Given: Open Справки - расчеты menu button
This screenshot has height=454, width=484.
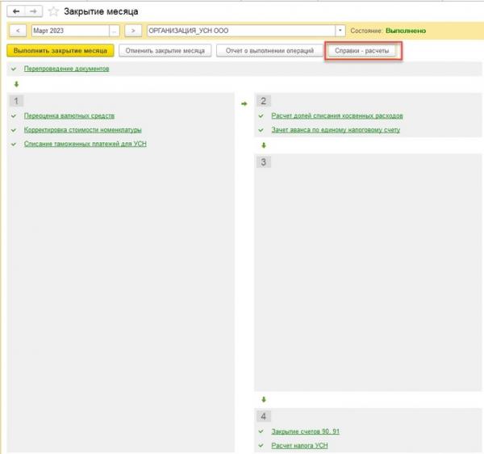Looking at the screenshot, I should pos(361,51).
